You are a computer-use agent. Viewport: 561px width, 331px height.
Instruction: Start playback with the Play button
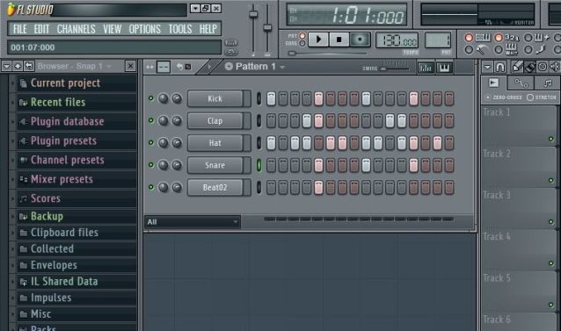[x=318, y=40]
